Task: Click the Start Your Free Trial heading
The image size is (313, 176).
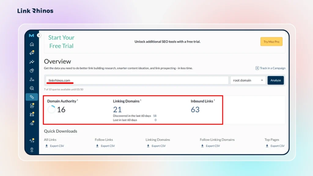Action: 61,42
